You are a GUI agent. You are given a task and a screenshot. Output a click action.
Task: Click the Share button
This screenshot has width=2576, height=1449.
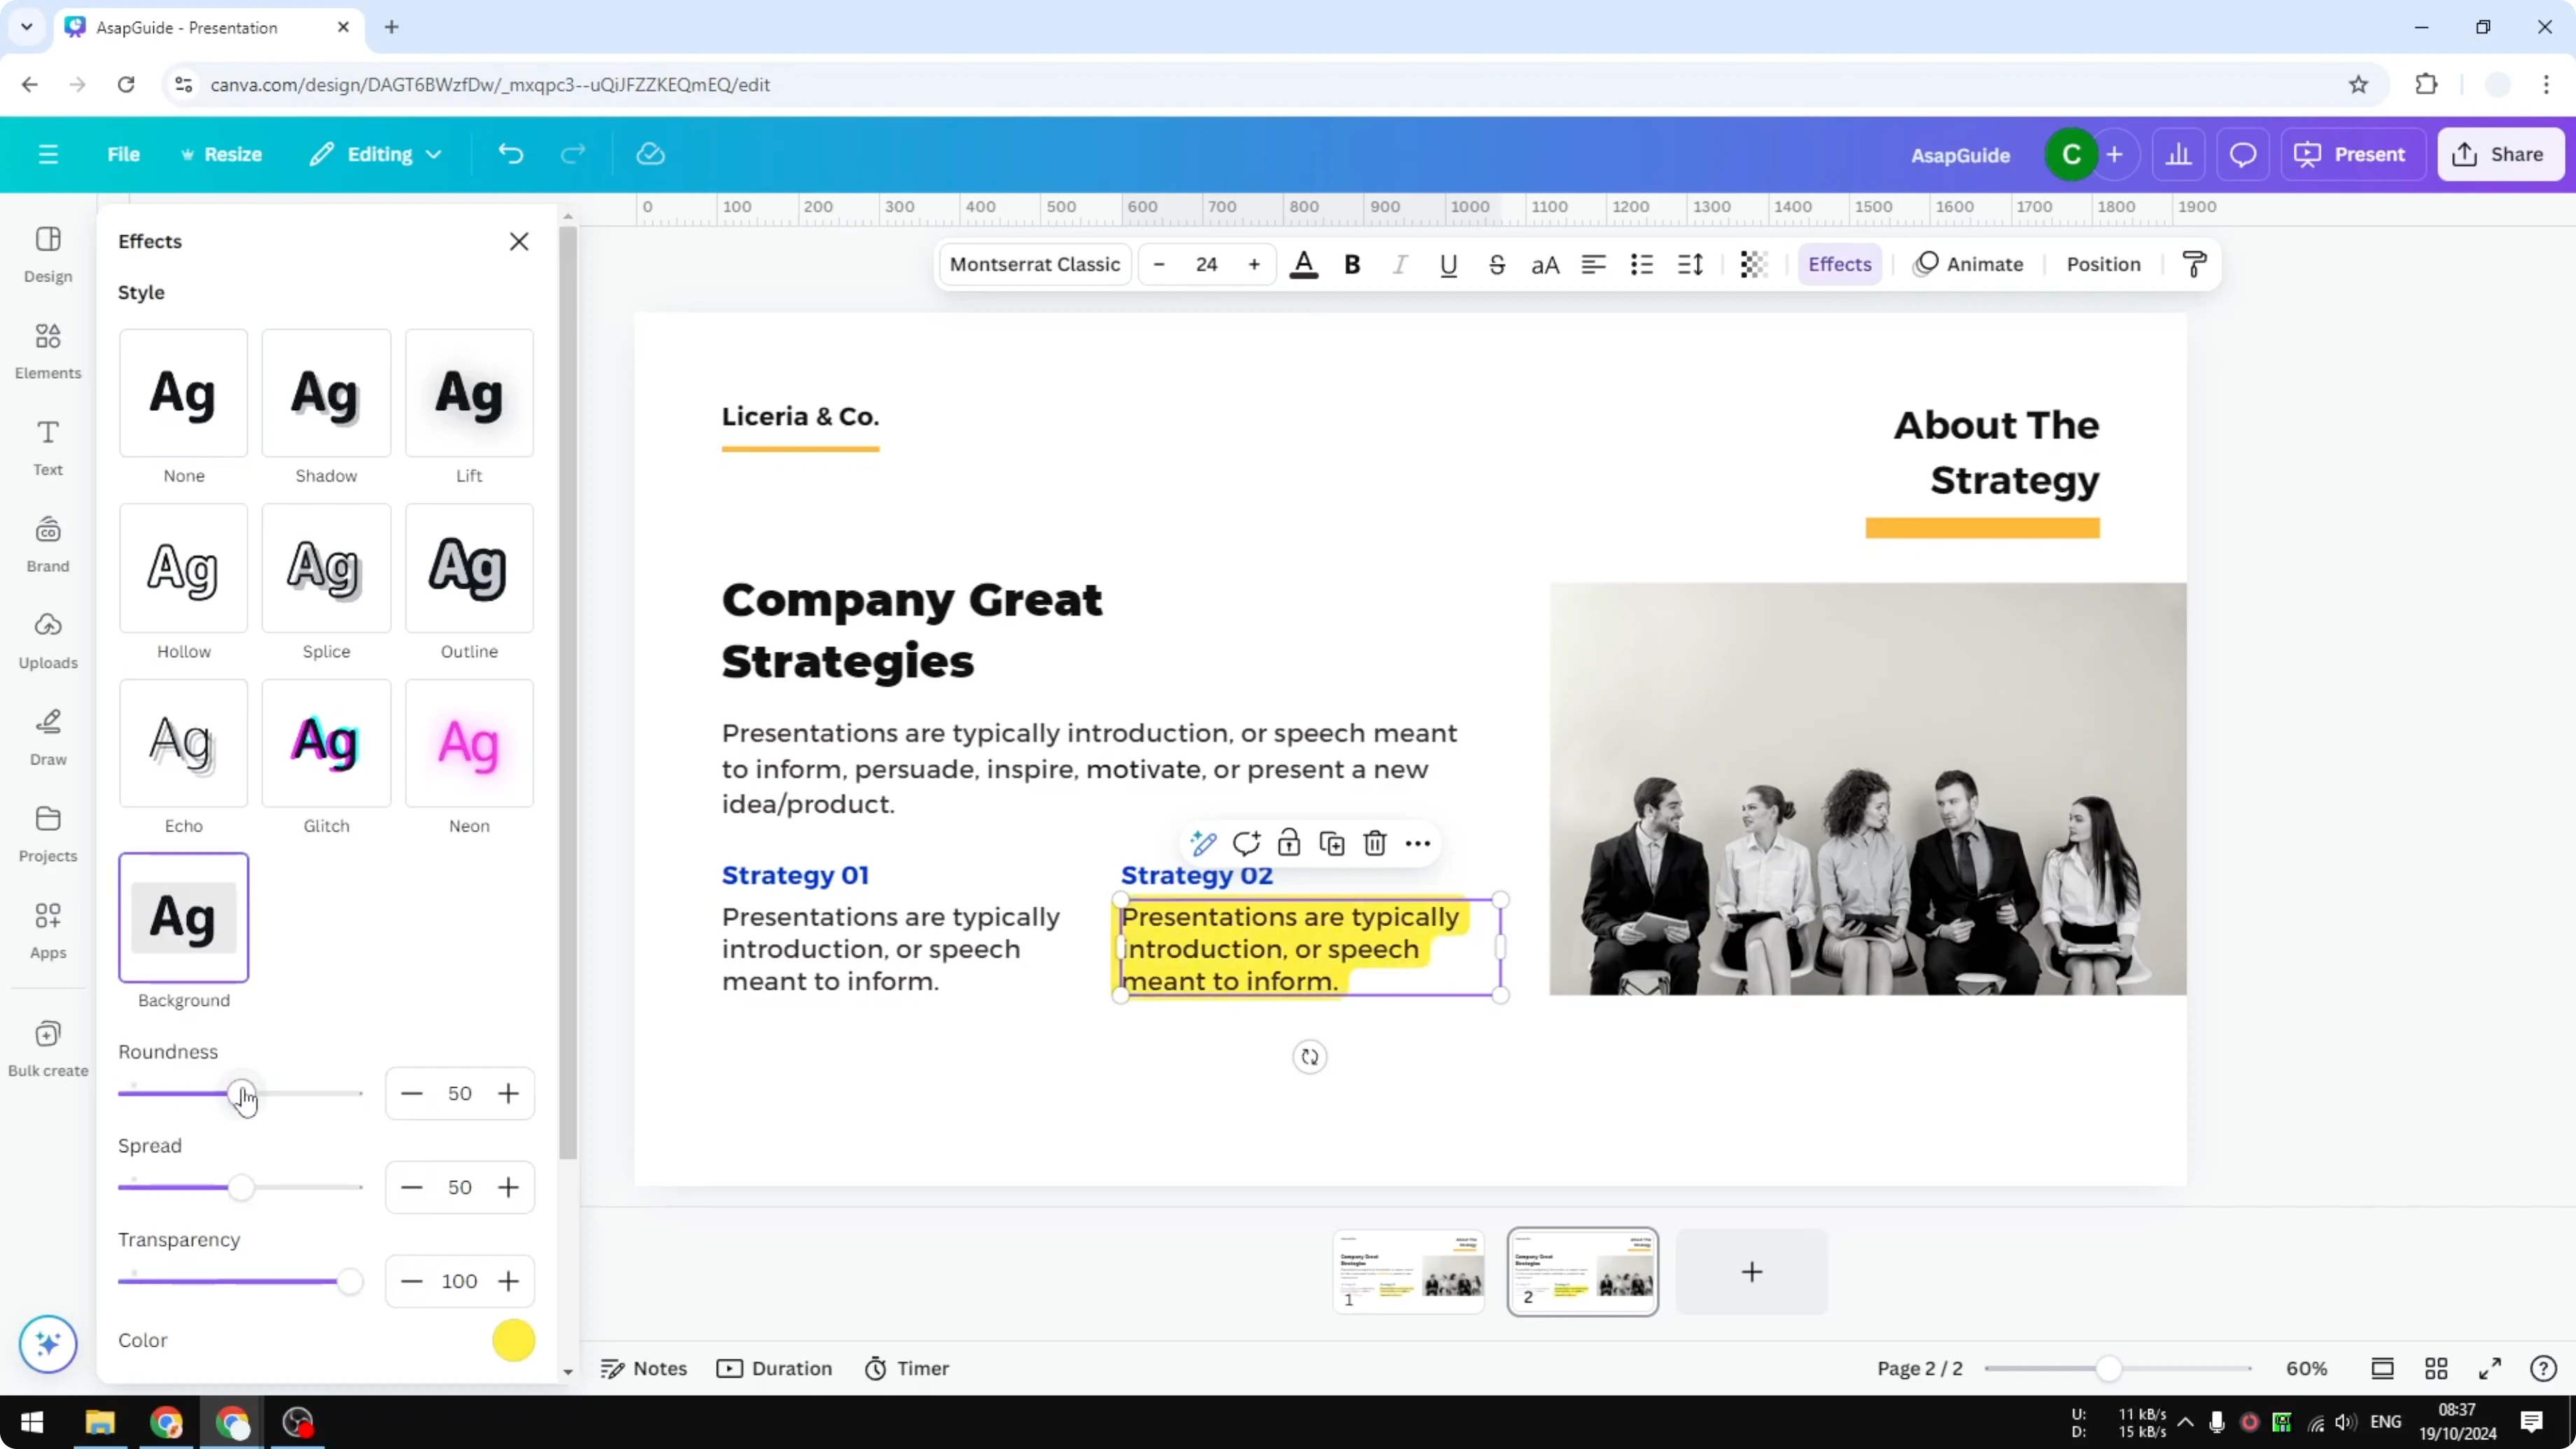click(x=2501, y=154)
